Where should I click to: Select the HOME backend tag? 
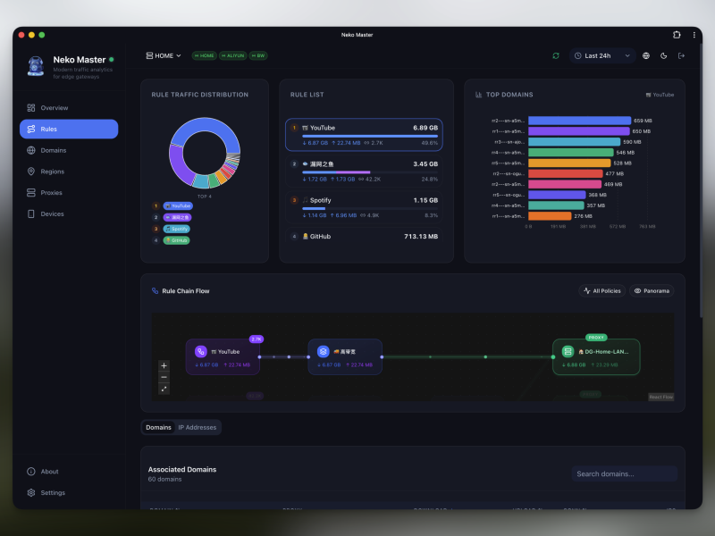point(205,55)
